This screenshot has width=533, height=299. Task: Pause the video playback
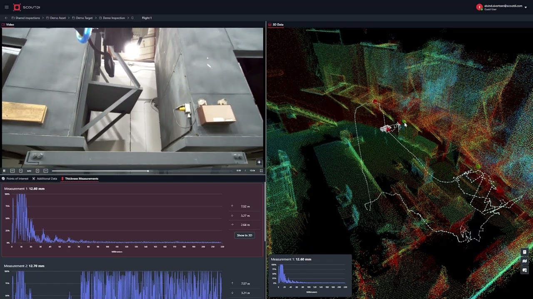point(4,171)
